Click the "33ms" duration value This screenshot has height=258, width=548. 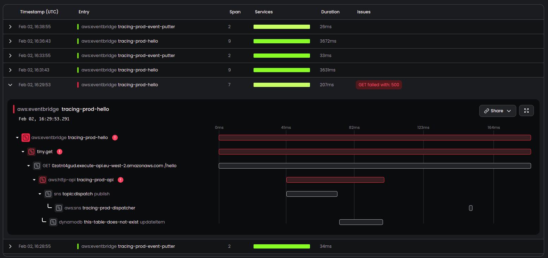326,56
